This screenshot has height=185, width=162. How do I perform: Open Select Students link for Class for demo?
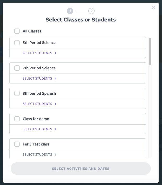pyautogui.click(x=37, y=129)
